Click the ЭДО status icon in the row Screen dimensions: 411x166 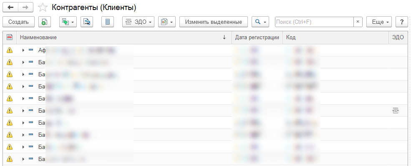[395, 111]
